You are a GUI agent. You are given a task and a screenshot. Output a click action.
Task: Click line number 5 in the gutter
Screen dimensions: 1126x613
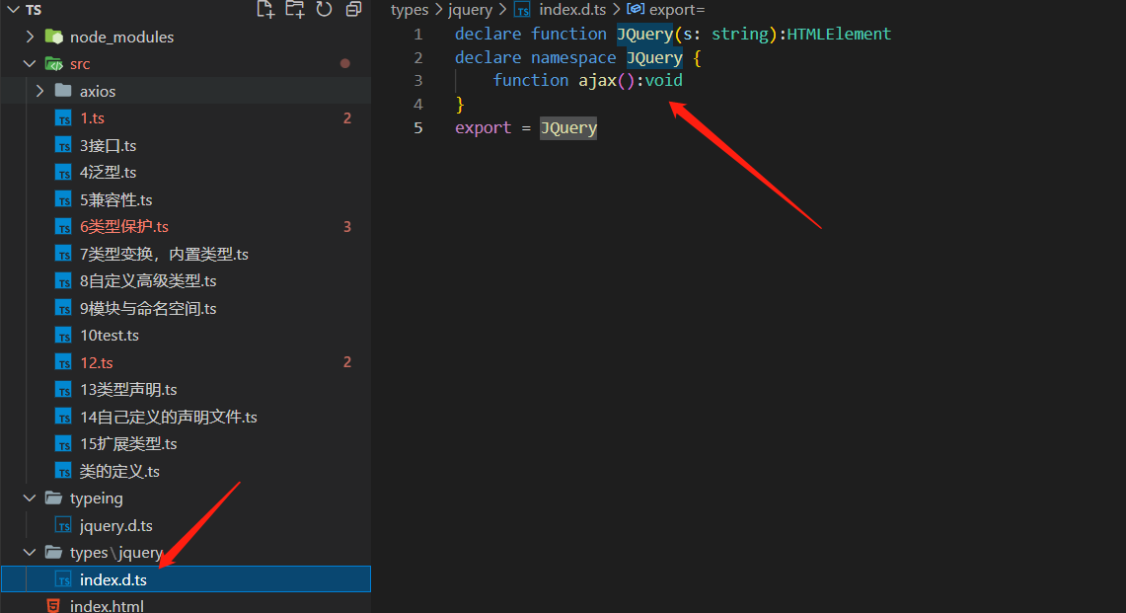[418, 128]
